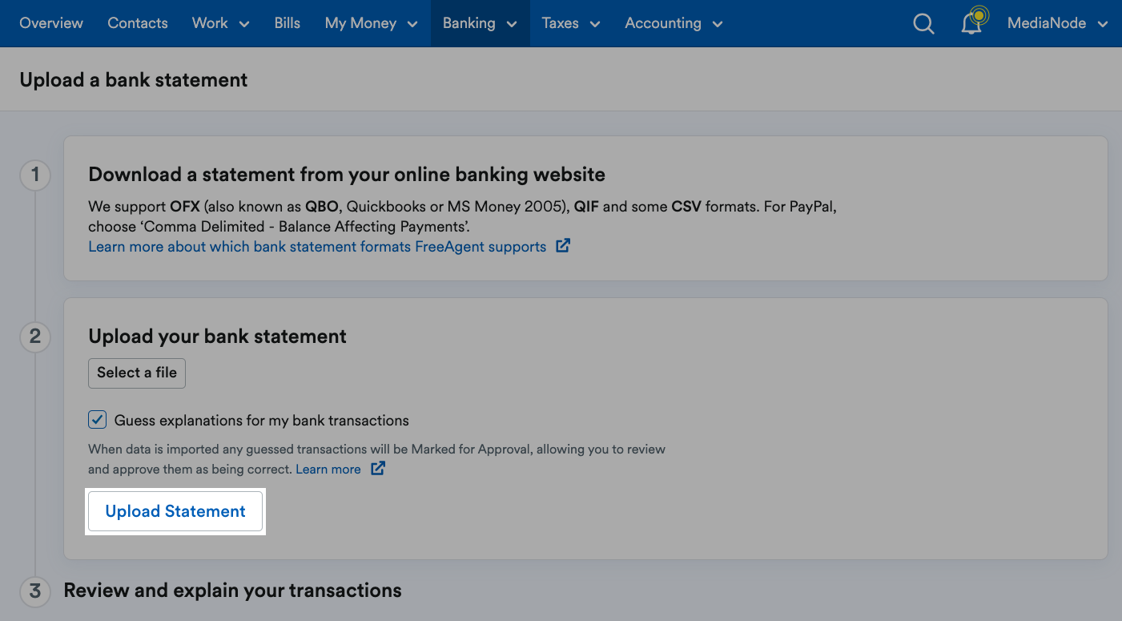Image resolution: width=1122 pixels, height=621 pixels.
Task: Click the Review and explain your transactions heading
Action: [x=233, y=591]
